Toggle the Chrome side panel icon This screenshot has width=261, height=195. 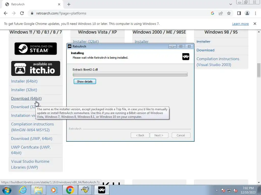coord(239,13)
